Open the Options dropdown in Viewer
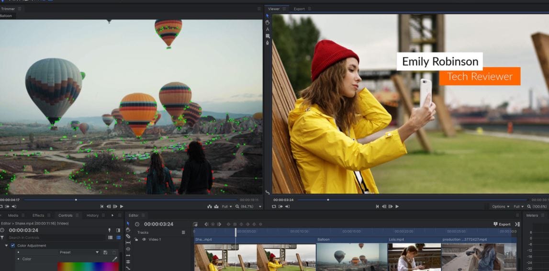The width and height of the screenshot is (549, 271). 501,206
